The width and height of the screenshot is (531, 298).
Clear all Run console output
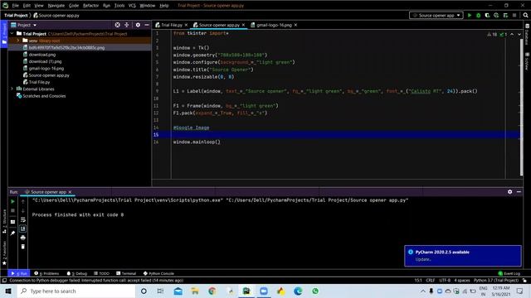tap(22, 247)
